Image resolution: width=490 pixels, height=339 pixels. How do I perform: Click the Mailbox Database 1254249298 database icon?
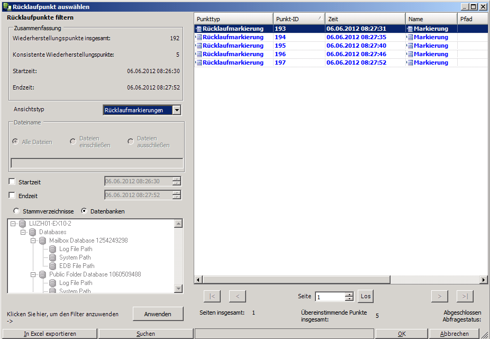pos(42,240)
